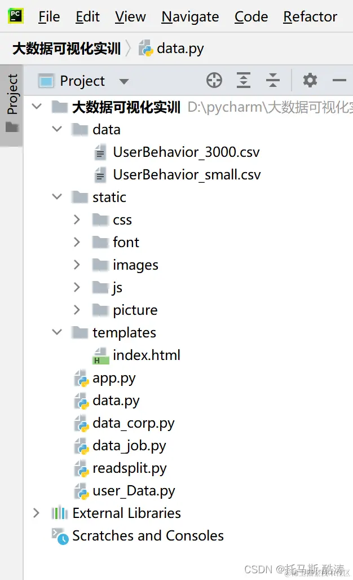The width and height of the screenshot is (353, 580).
Task: Select the css folder
Action: (122, 219)
